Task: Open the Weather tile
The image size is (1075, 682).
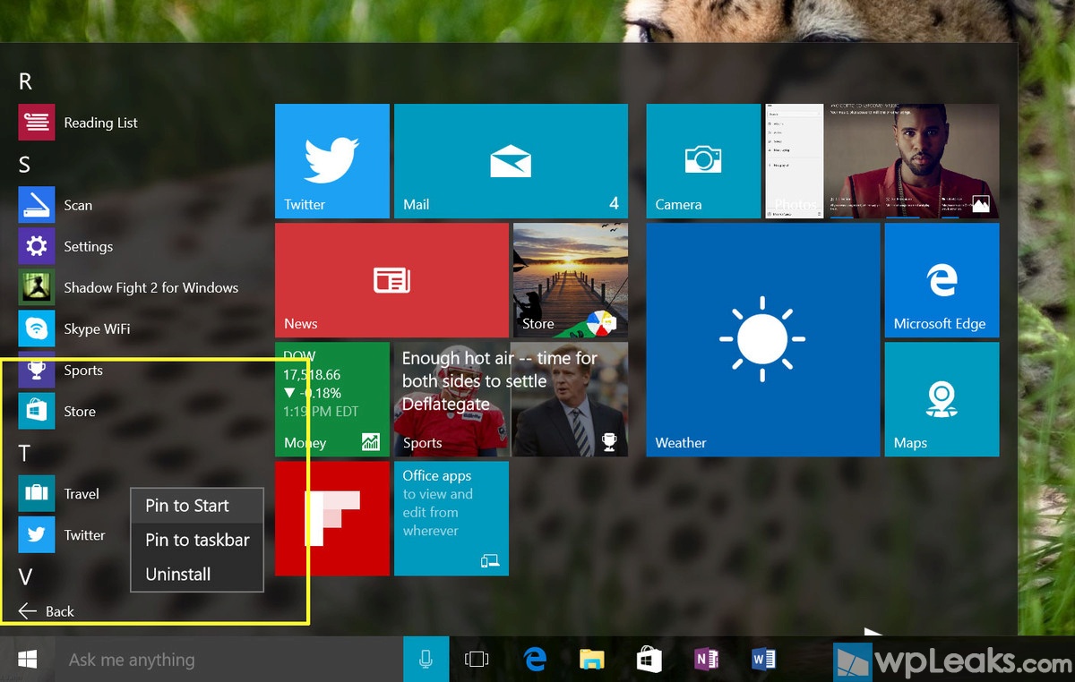Action: click(x=762, y=340)
